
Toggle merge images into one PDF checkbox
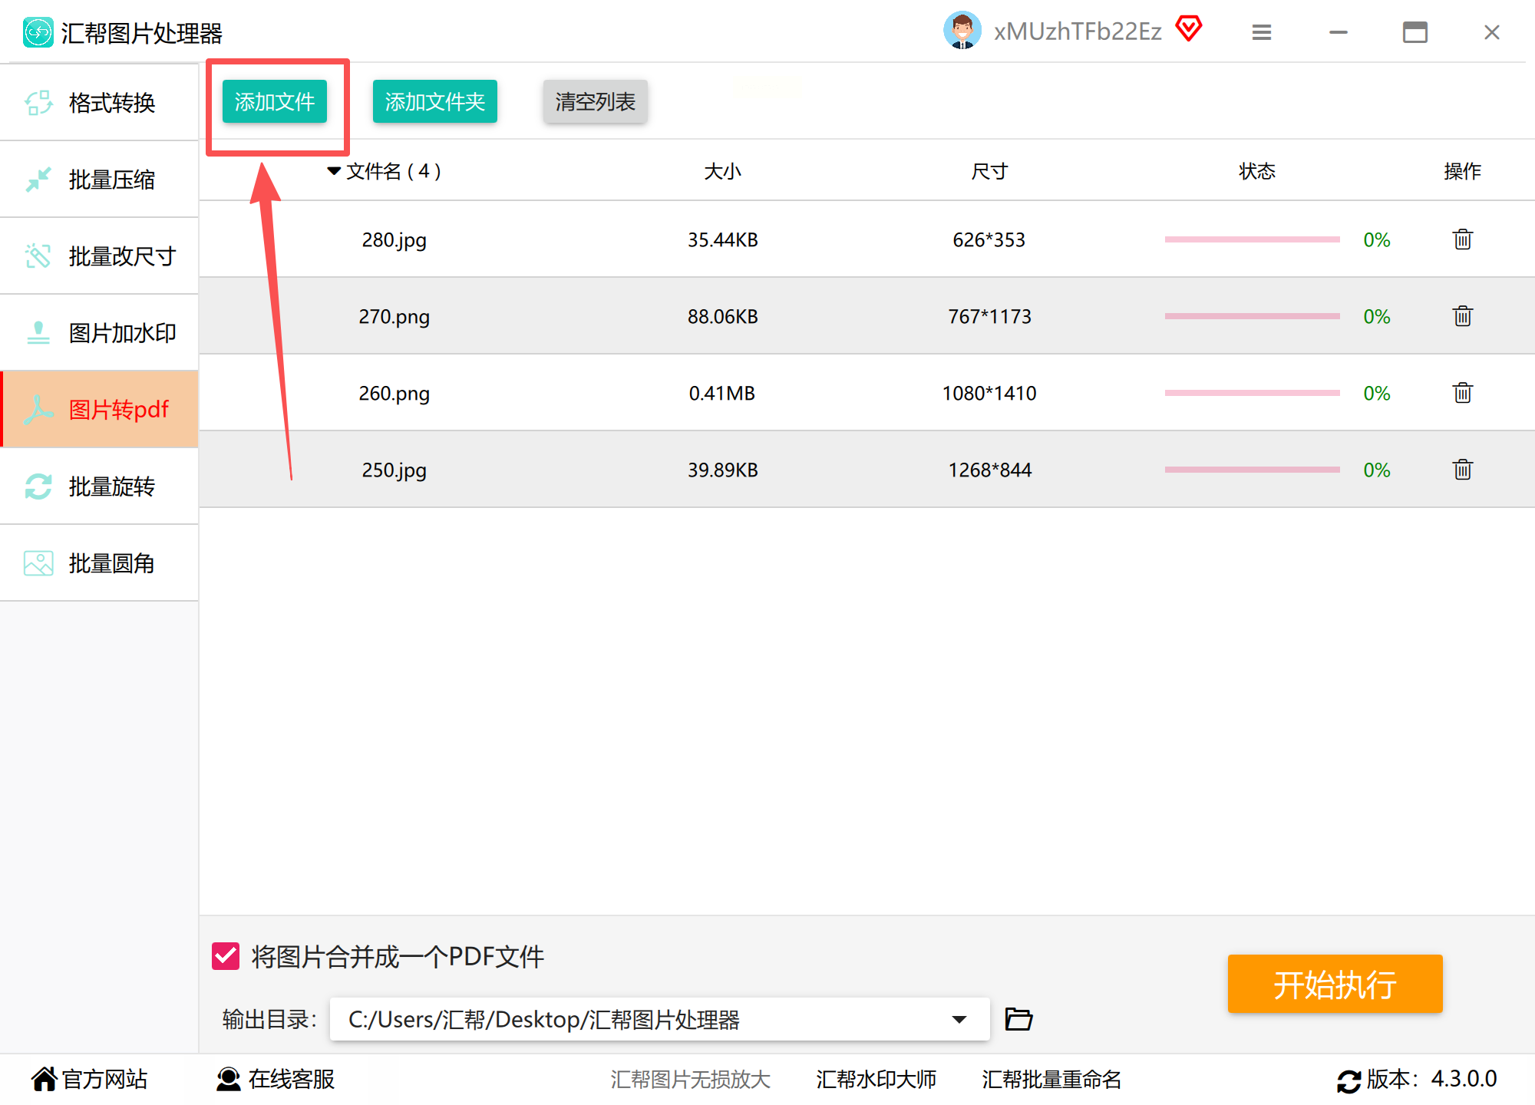tap(226, 956)
